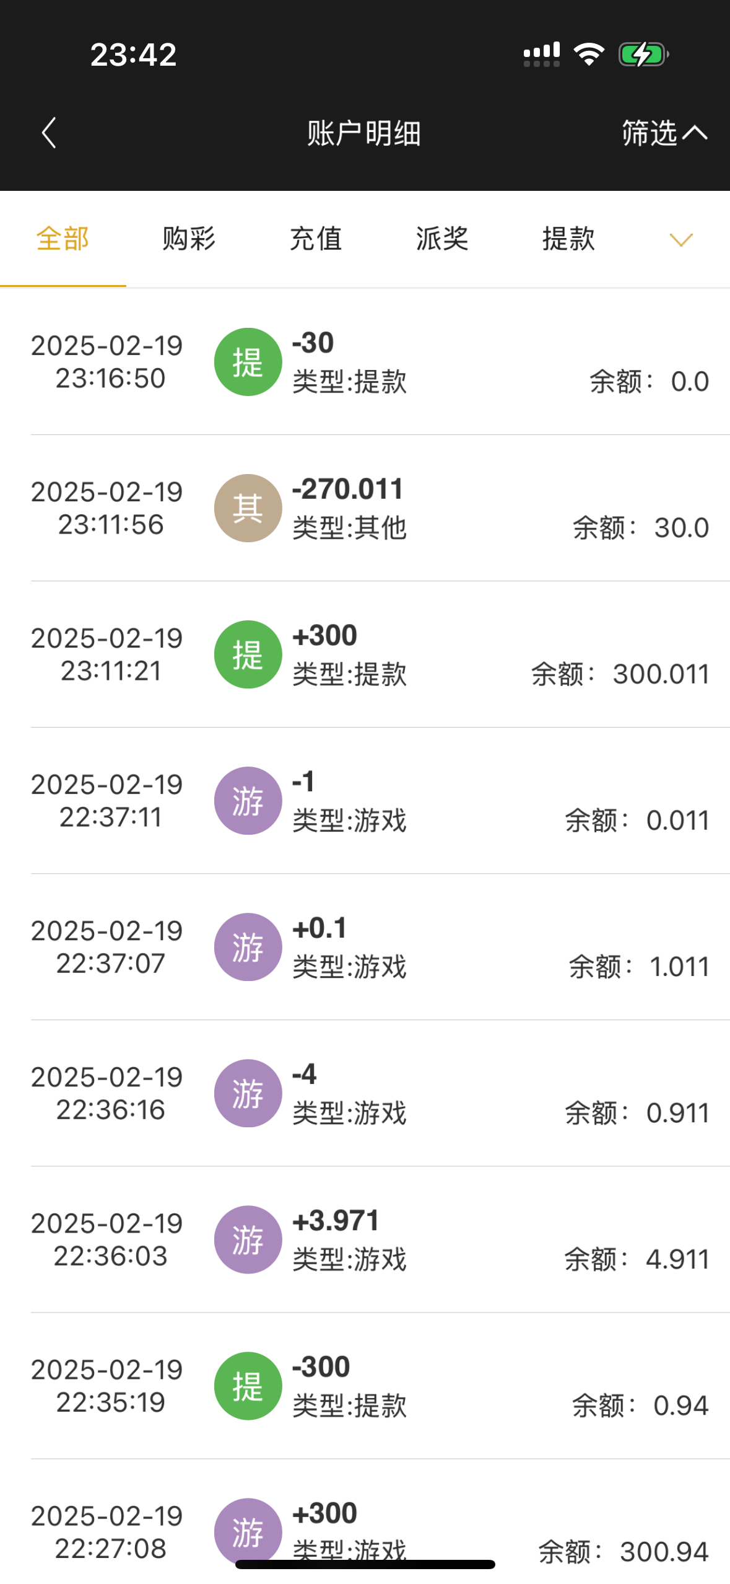The image size is (730, 1584).
Task: Tap the purple 游 icon for +3.971 entry
Action: [248, 1239]
